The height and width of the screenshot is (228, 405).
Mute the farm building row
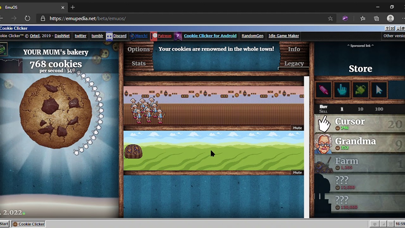tap(297, 173)
